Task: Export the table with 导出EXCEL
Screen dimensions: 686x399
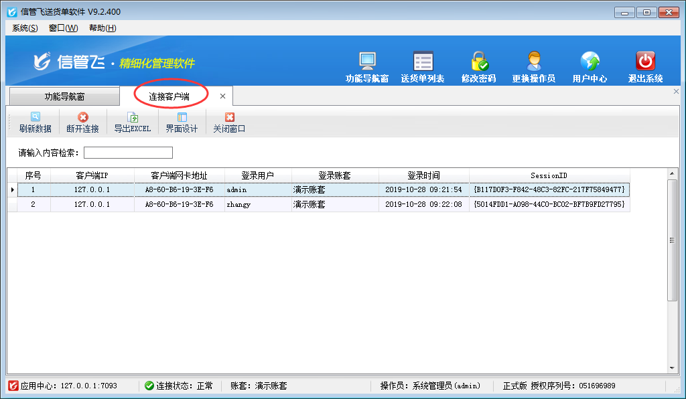Action: pos(133,117)
